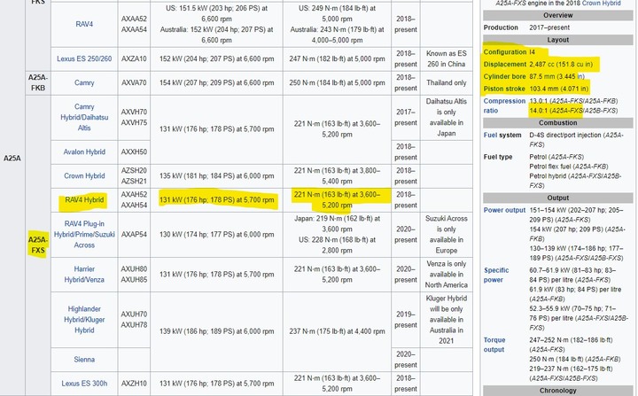Image resolution: width=638 pixels, height=396 pixels.
Task: Open the Cylinder bore link
Action: (504, 76)
